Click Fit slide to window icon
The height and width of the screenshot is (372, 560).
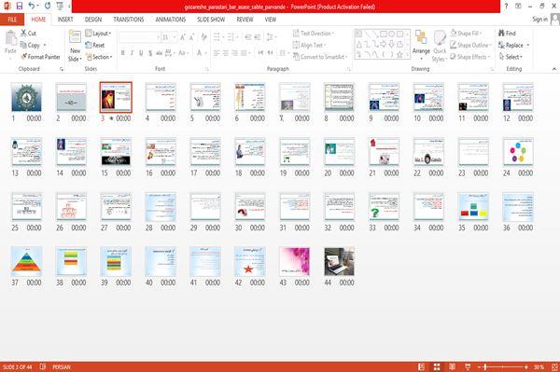tap(554, 367)
